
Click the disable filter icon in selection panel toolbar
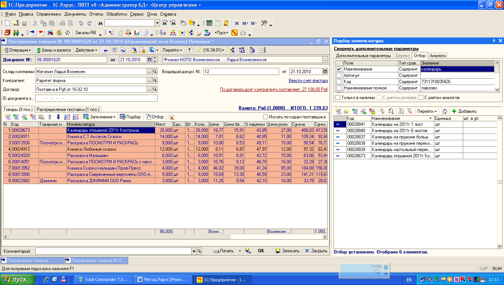pos(409,111)
